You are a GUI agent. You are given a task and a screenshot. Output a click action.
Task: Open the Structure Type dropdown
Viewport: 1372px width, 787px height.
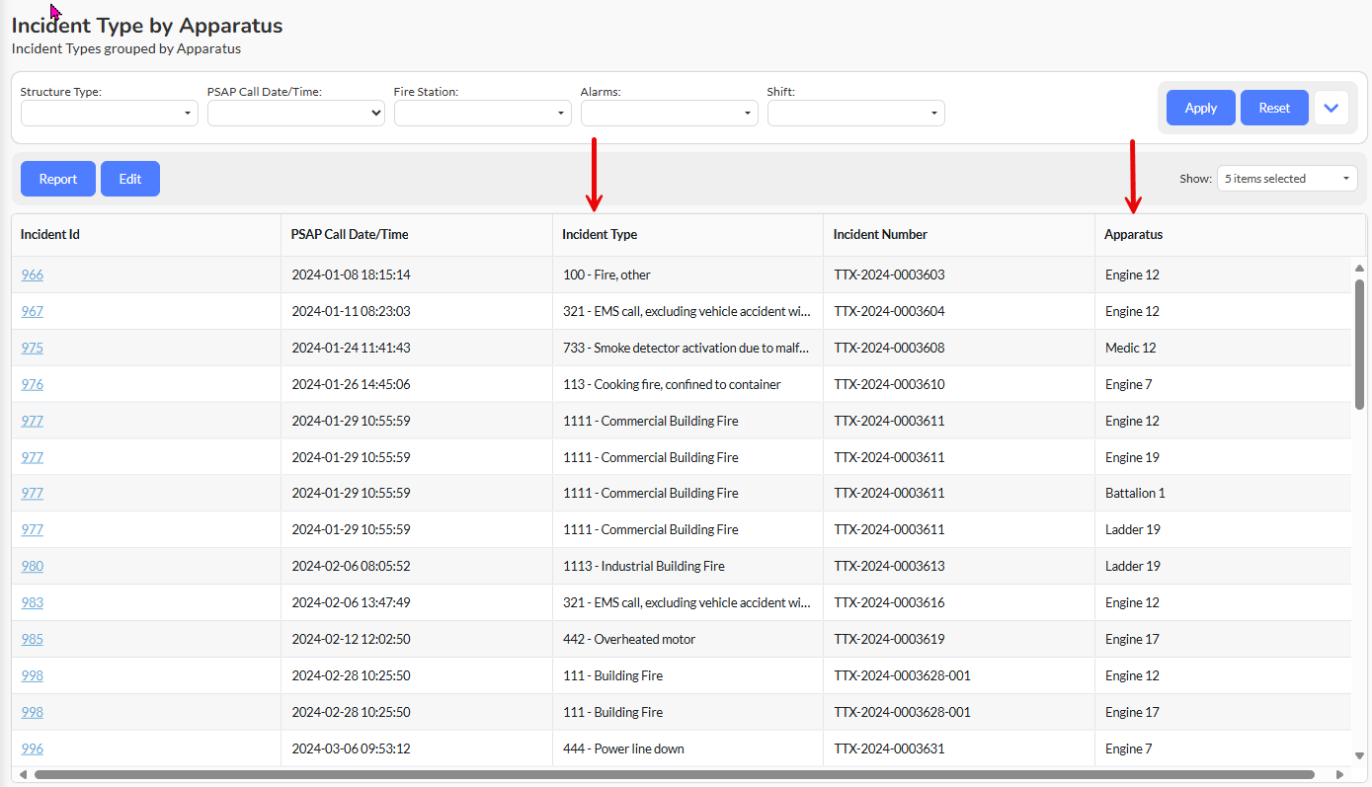(x=109, y=114)
